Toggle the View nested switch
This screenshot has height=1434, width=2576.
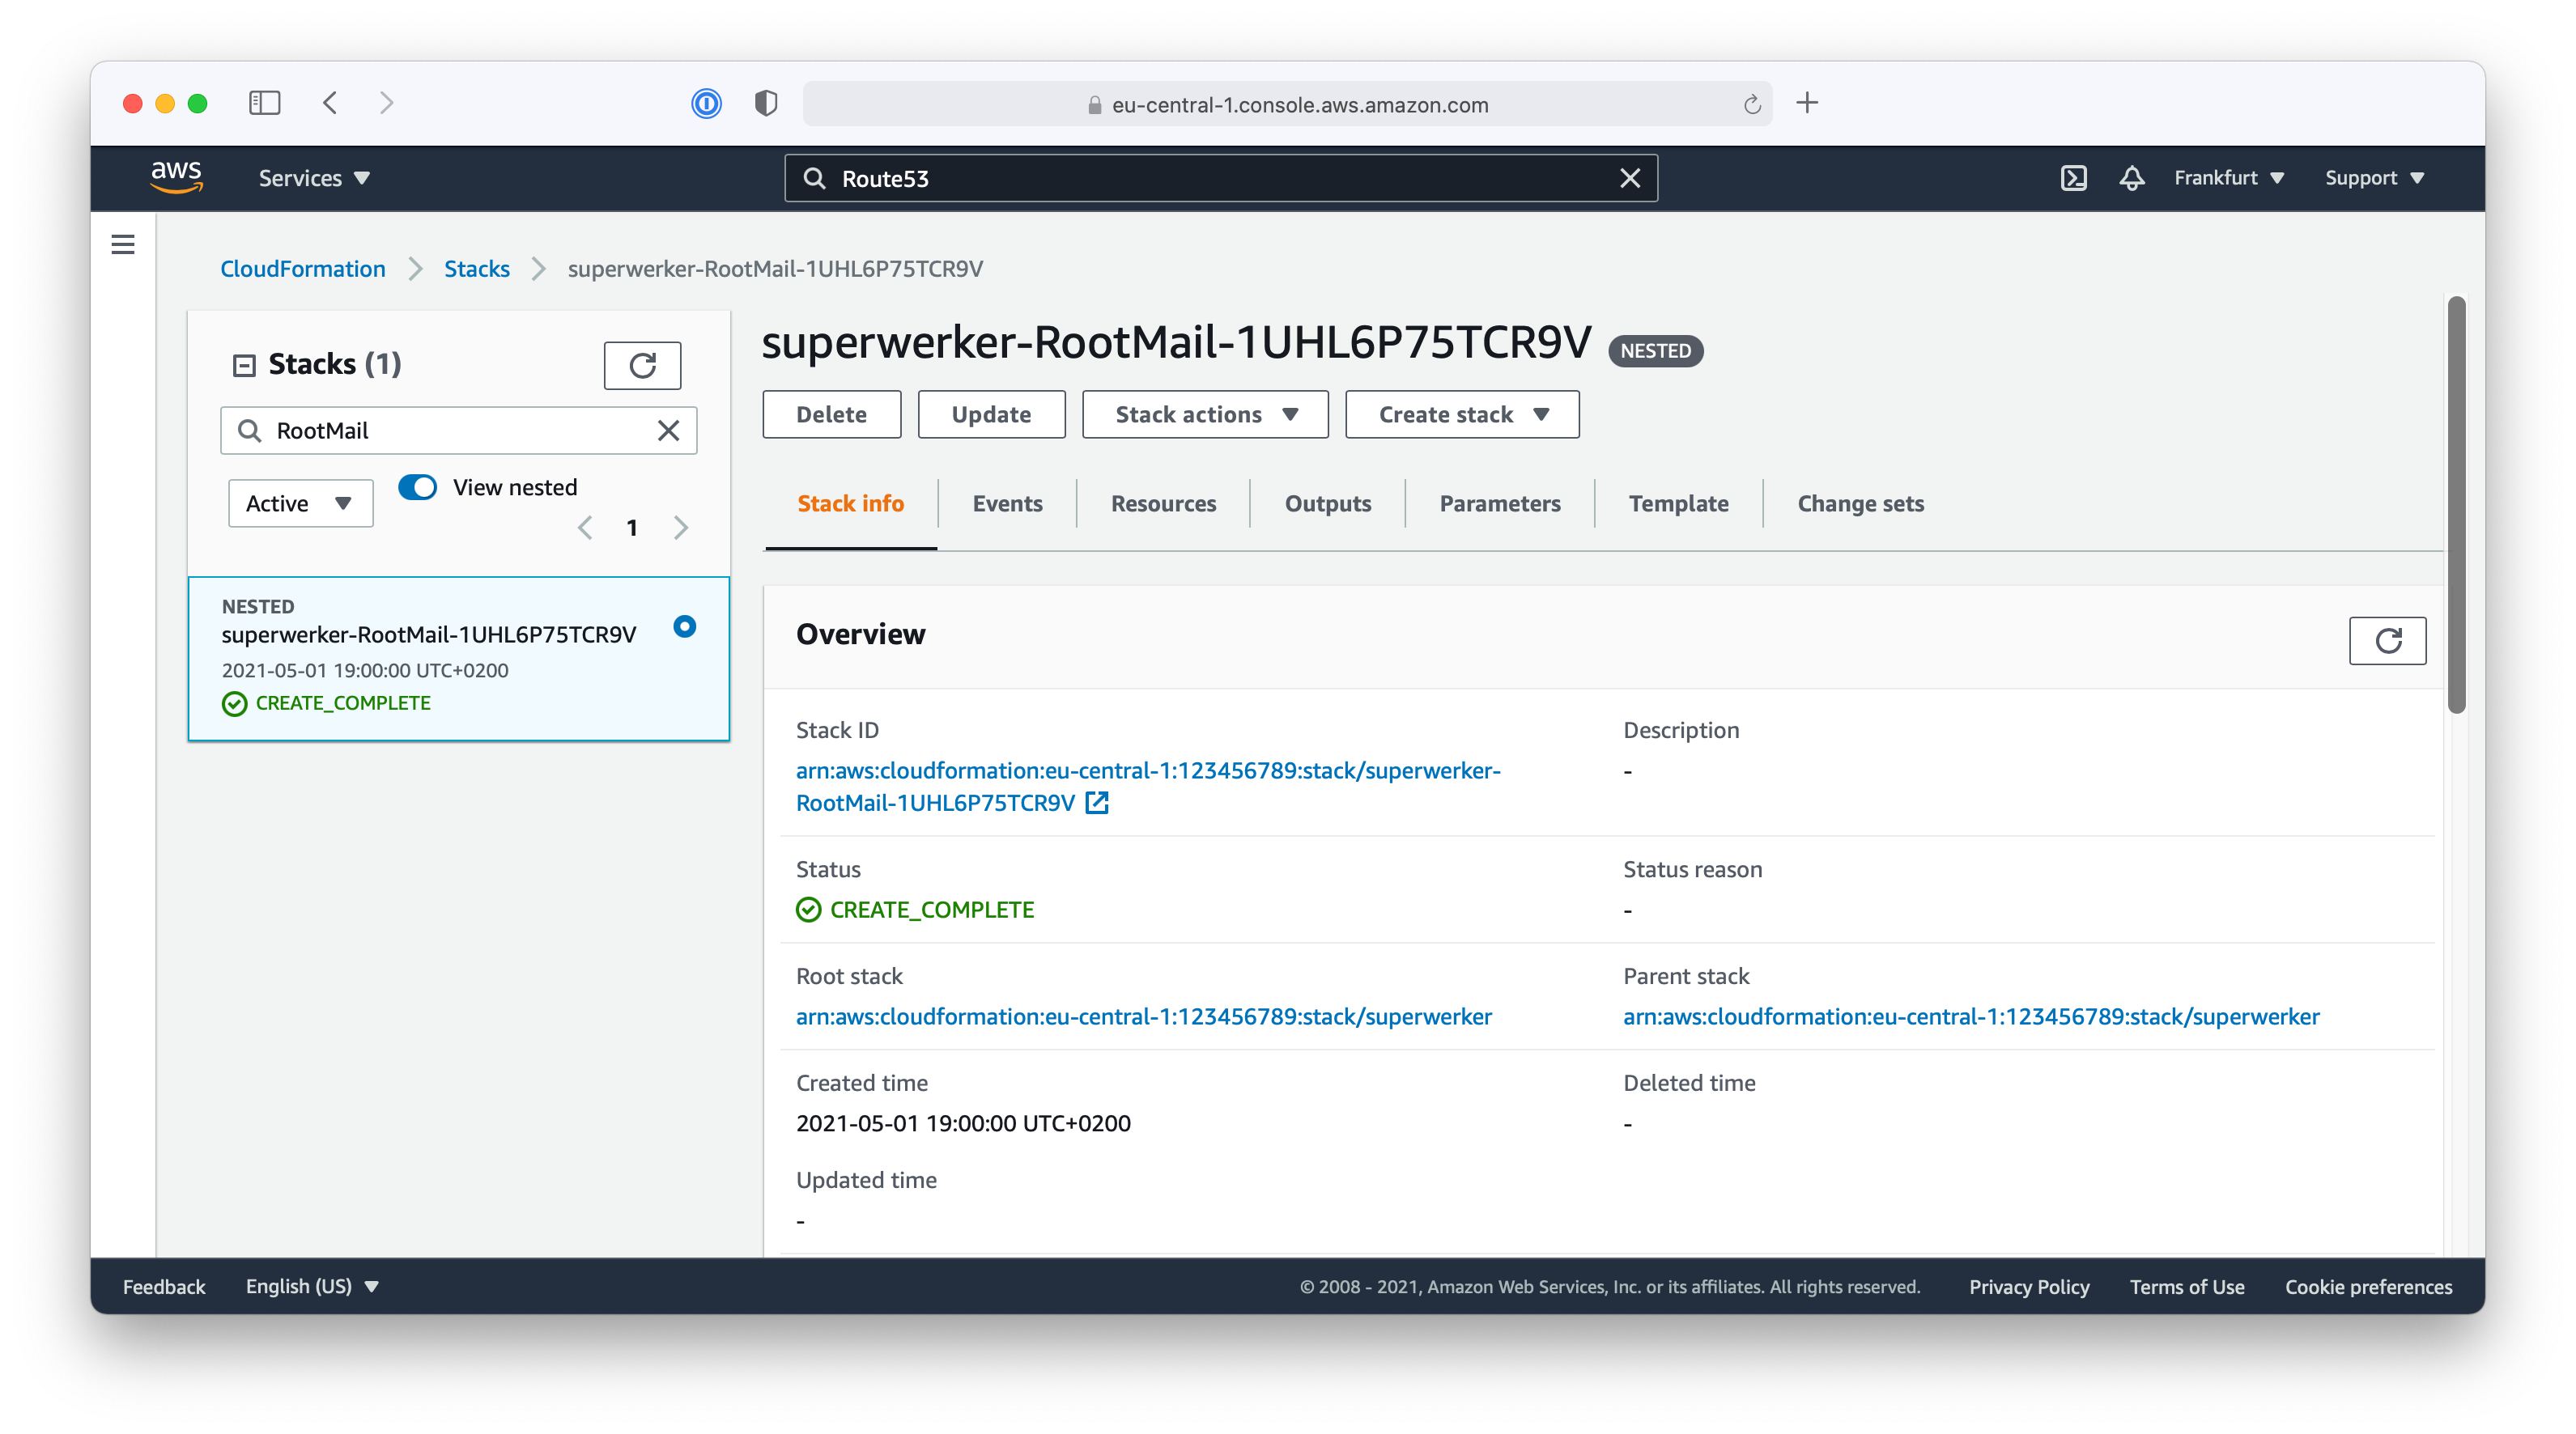[417, 488]
